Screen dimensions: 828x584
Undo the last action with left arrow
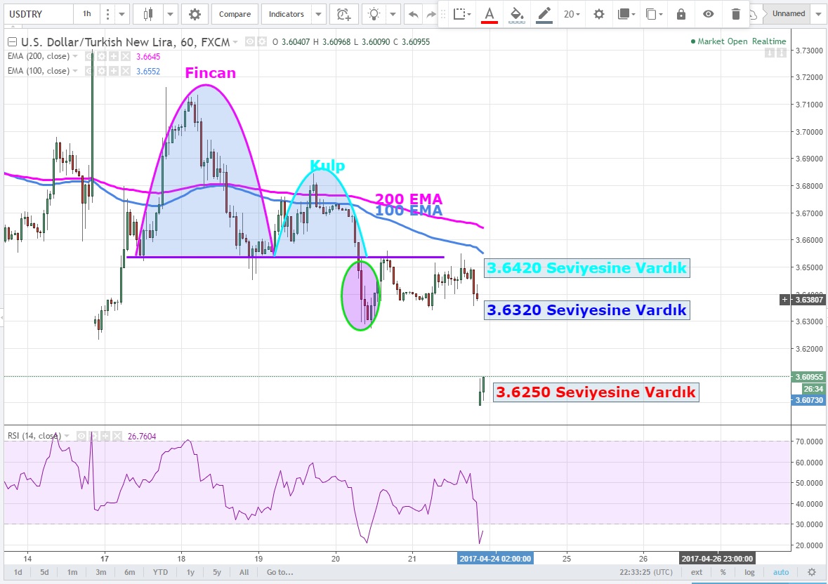point(414,14)
